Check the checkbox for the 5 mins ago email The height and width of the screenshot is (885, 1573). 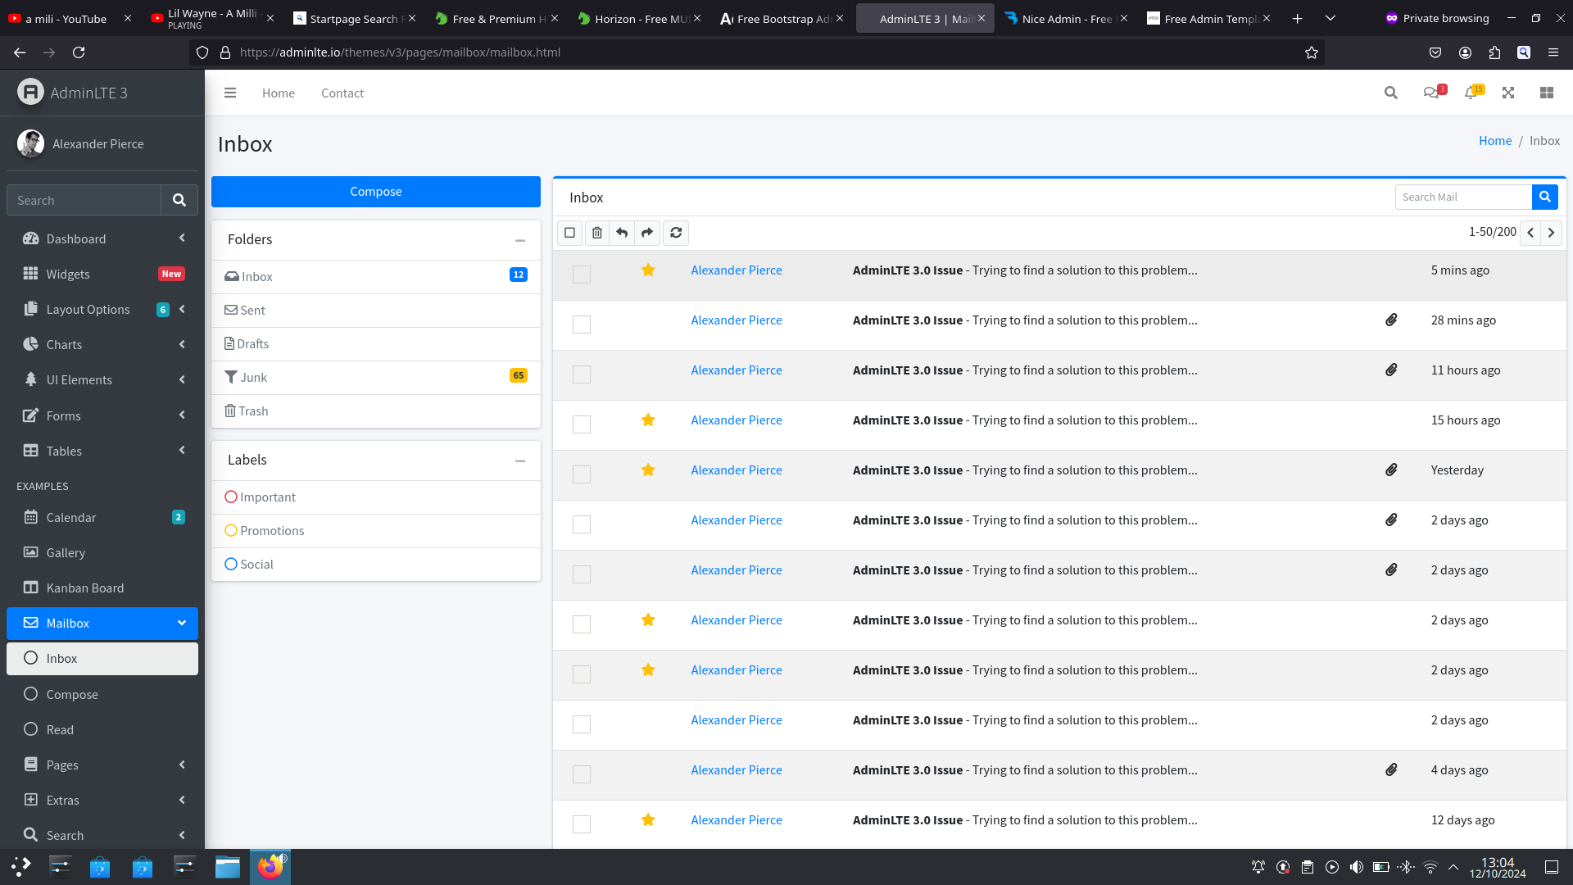(582, 275)
